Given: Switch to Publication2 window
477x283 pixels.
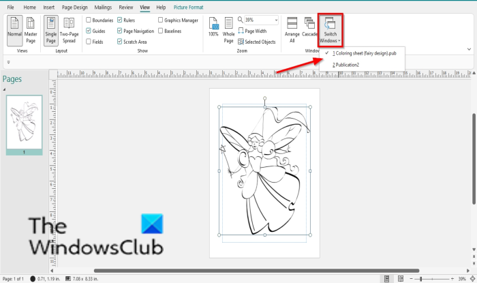Looking at the screenshot, I should pos(362,65).
